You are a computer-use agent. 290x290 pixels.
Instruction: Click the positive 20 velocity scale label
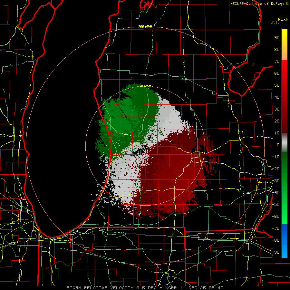coord(277,121)
